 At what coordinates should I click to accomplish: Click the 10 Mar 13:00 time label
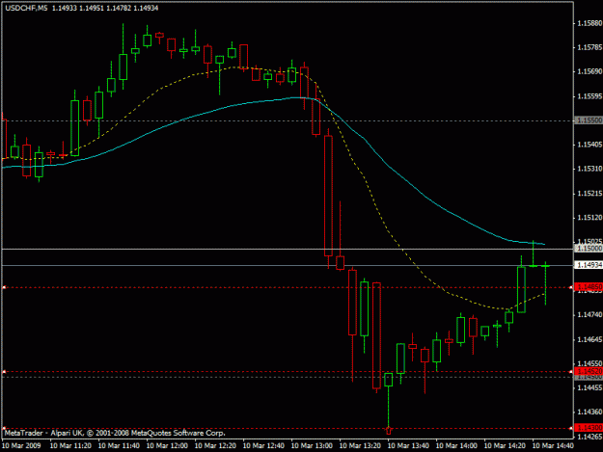(312, 446)
